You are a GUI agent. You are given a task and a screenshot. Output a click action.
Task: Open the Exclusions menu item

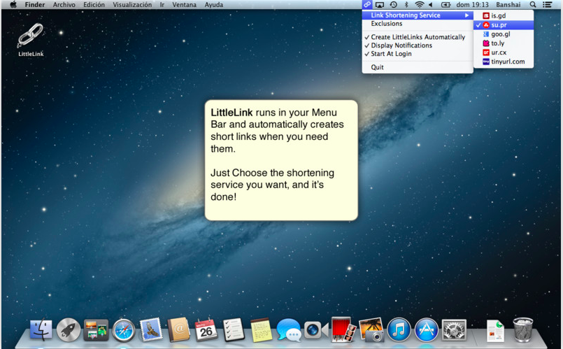point(418,24)
